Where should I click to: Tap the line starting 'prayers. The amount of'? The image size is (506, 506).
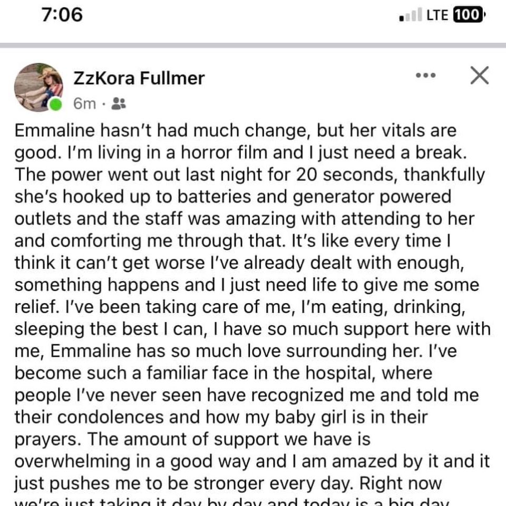[x=192, y=440]
